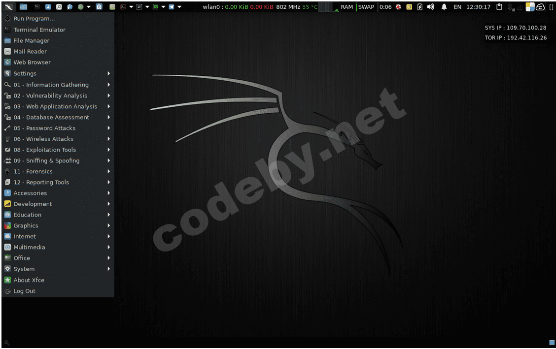
Task: Open 12 - Reporting Tools category
Action: (x=58, y=182)
